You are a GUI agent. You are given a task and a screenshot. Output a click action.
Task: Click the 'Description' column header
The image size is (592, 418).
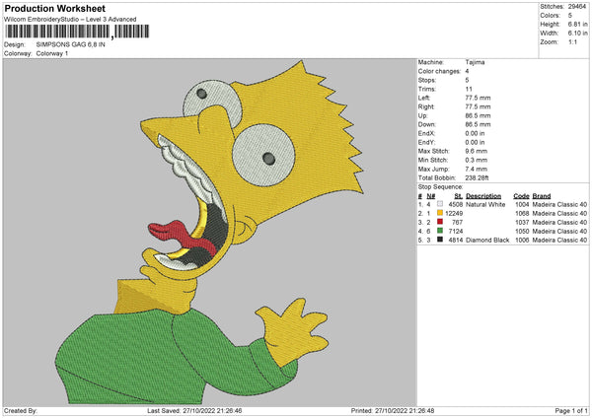click(483, 196)
